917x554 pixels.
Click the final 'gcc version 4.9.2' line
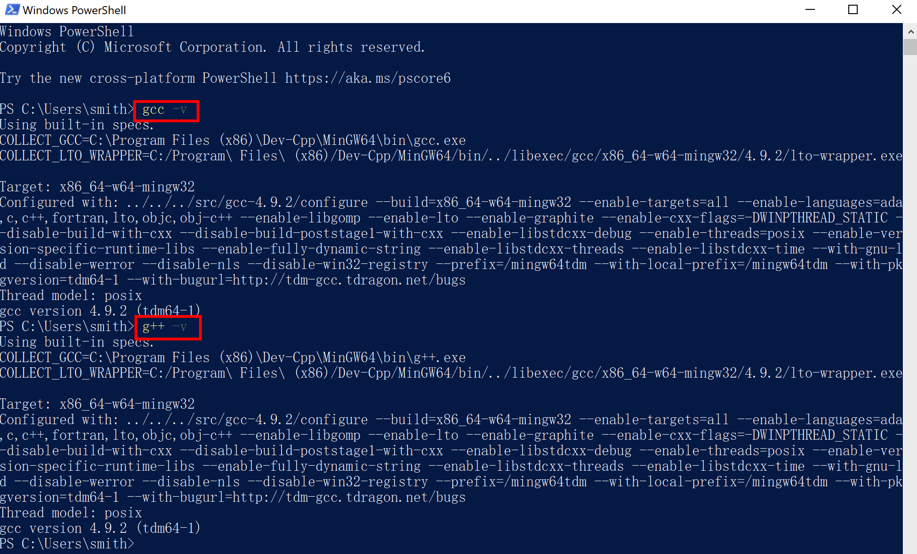100,529
